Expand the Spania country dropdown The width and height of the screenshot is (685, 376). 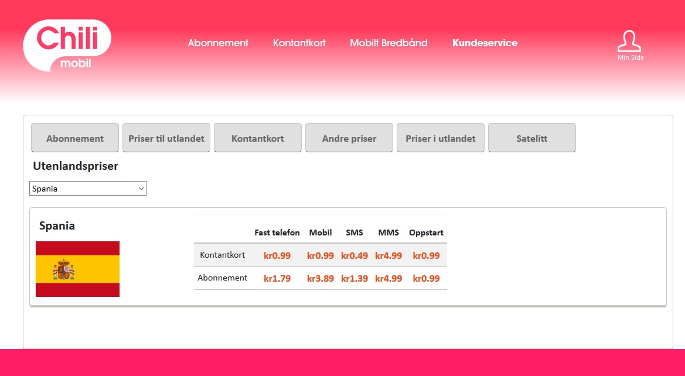[88, 189]
